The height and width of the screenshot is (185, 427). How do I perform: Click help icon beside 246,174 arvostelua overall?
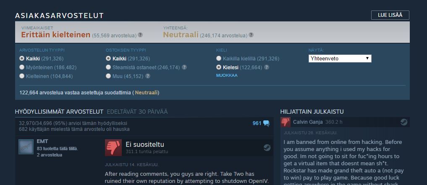pos(251,35)
